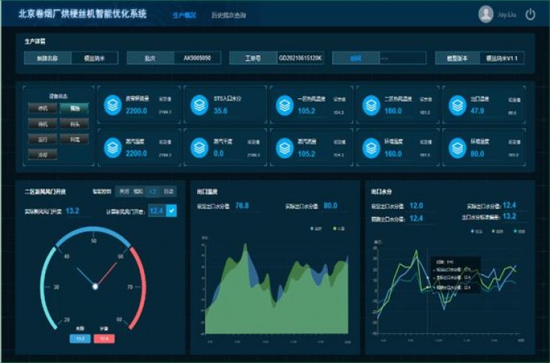Image resolution: width=550 pixels, height=363 pixels.
Task: Click the stack icon beside the 0.0 value
Action: (199, 147)
